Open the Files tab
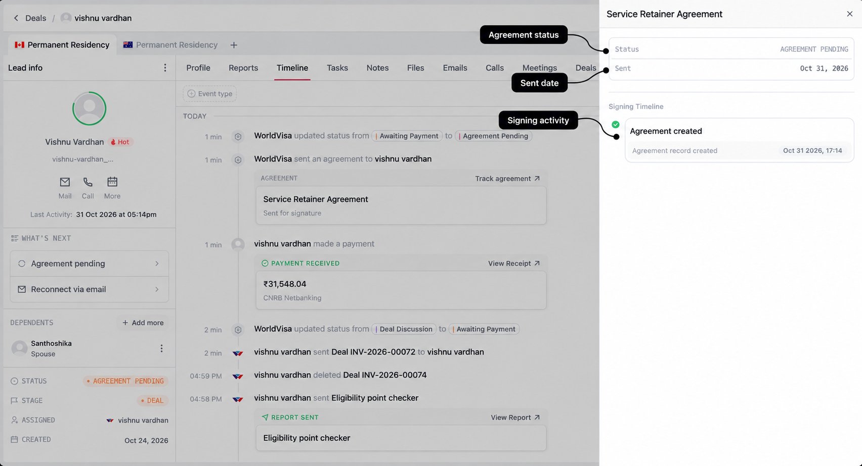 (x=416, y=68)
